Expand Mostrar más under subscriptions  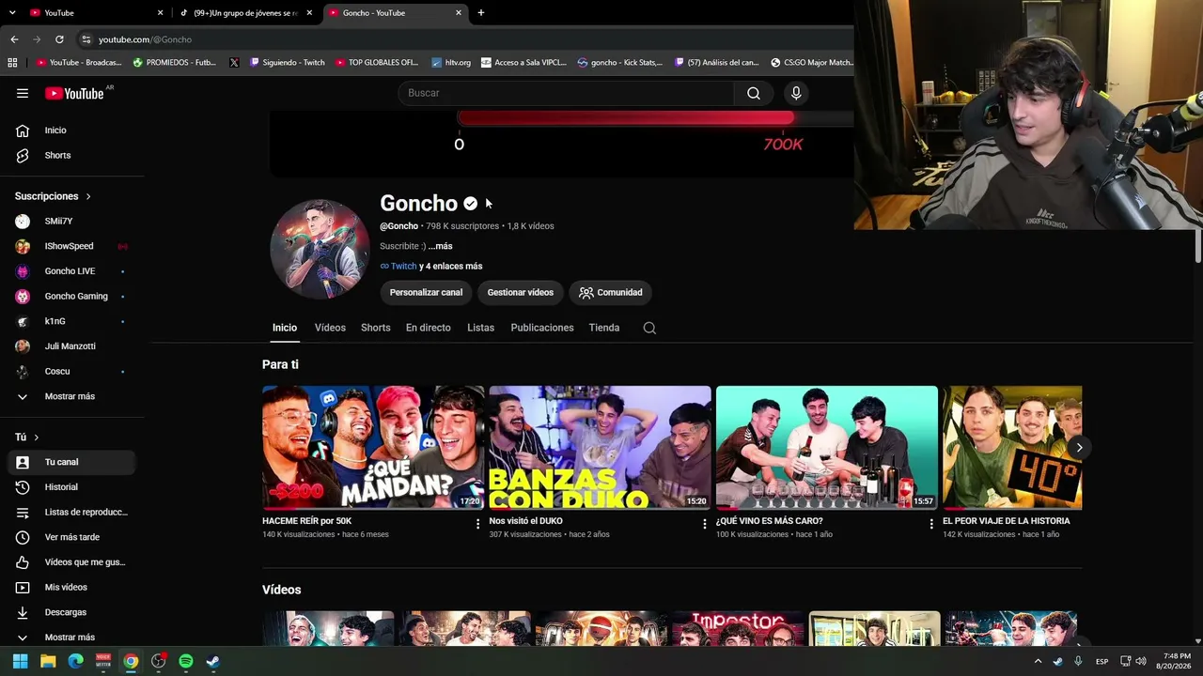point(71,396)
